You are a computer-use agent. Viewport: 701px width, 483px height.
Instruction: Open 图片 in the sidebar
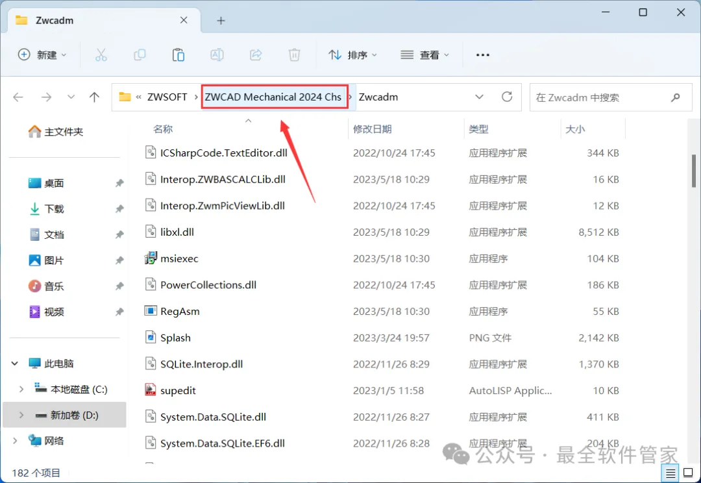coord(47,260)
